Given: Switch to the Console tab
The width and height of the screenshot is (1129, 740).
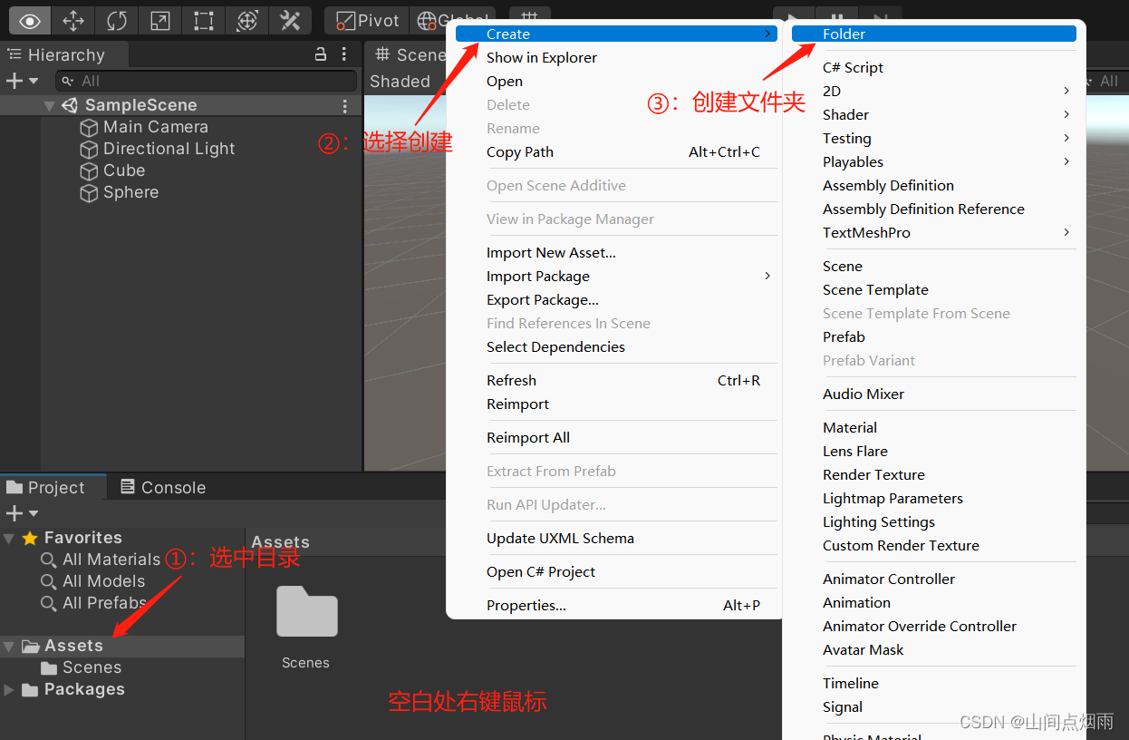Looking at the screenshot, I should click(163, 487).
